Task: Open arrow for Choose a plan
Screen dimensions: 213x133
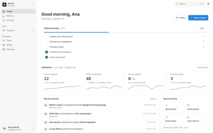Action: [x=203, y=47]
